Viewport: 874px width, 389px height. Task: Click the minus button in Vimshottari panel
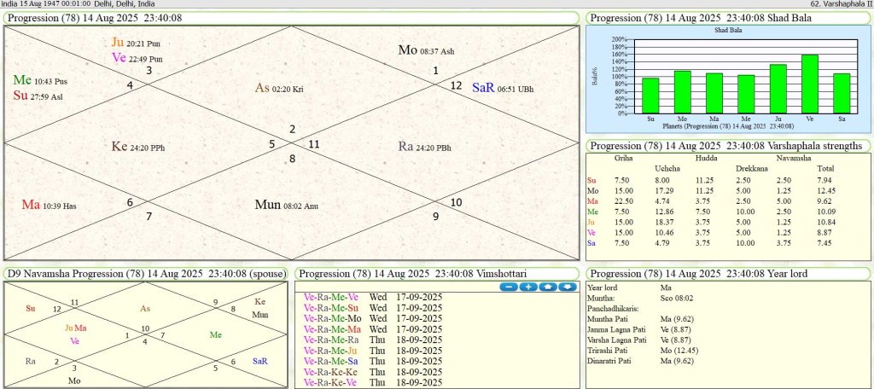[x=509, y=287]
